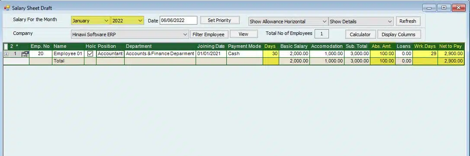The width and height of the screenshot is (470, 156).
Task: Click the Display Columns button
Action: click(x=399, y=34)
